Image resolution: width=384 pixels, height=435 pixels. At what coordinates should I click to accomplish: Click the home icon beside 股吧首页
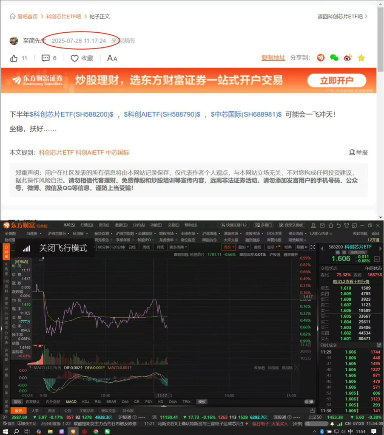click(x=12, y=17)
